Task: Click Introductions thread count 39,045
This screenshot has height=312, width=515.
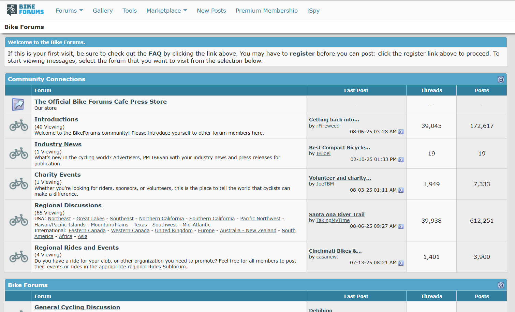Action: pyautogui.click(x=431, y=126)
